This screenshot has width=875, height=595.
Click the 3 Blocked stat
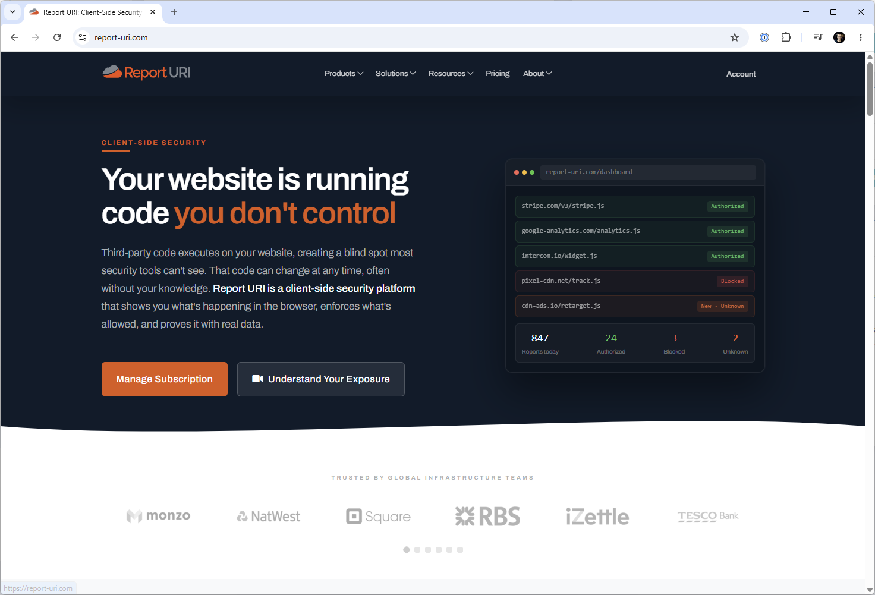(x=674, y=344)
